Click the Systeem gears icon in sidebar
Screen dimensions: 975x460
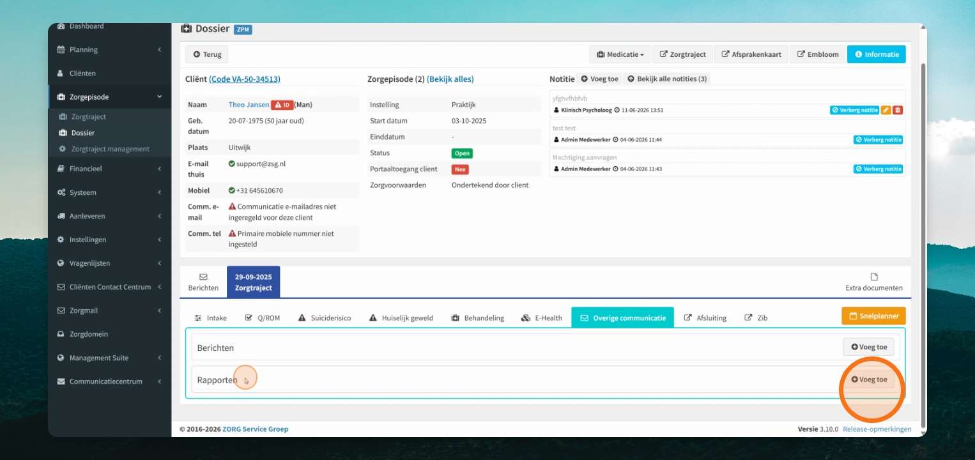[x=61, y=192]
